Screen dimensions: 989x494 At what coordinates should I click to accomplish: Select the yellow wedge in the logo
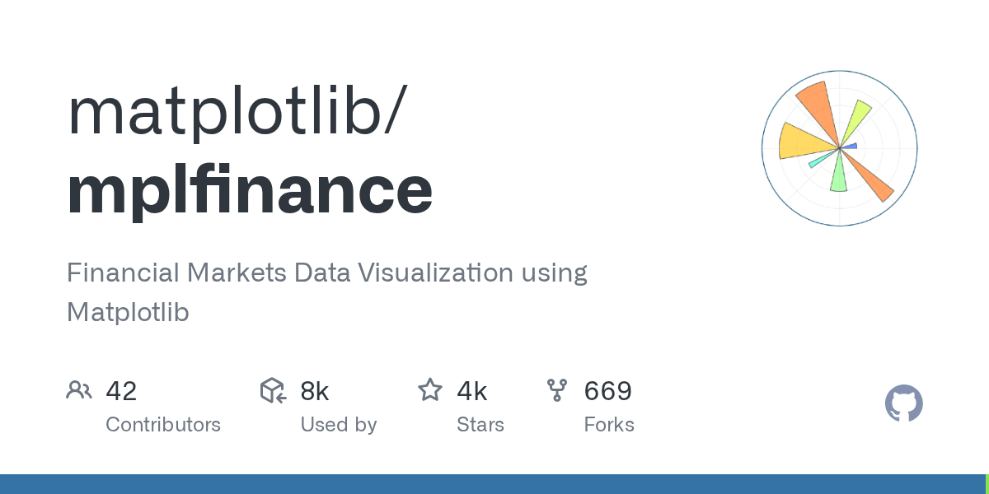tap(808, 141)
